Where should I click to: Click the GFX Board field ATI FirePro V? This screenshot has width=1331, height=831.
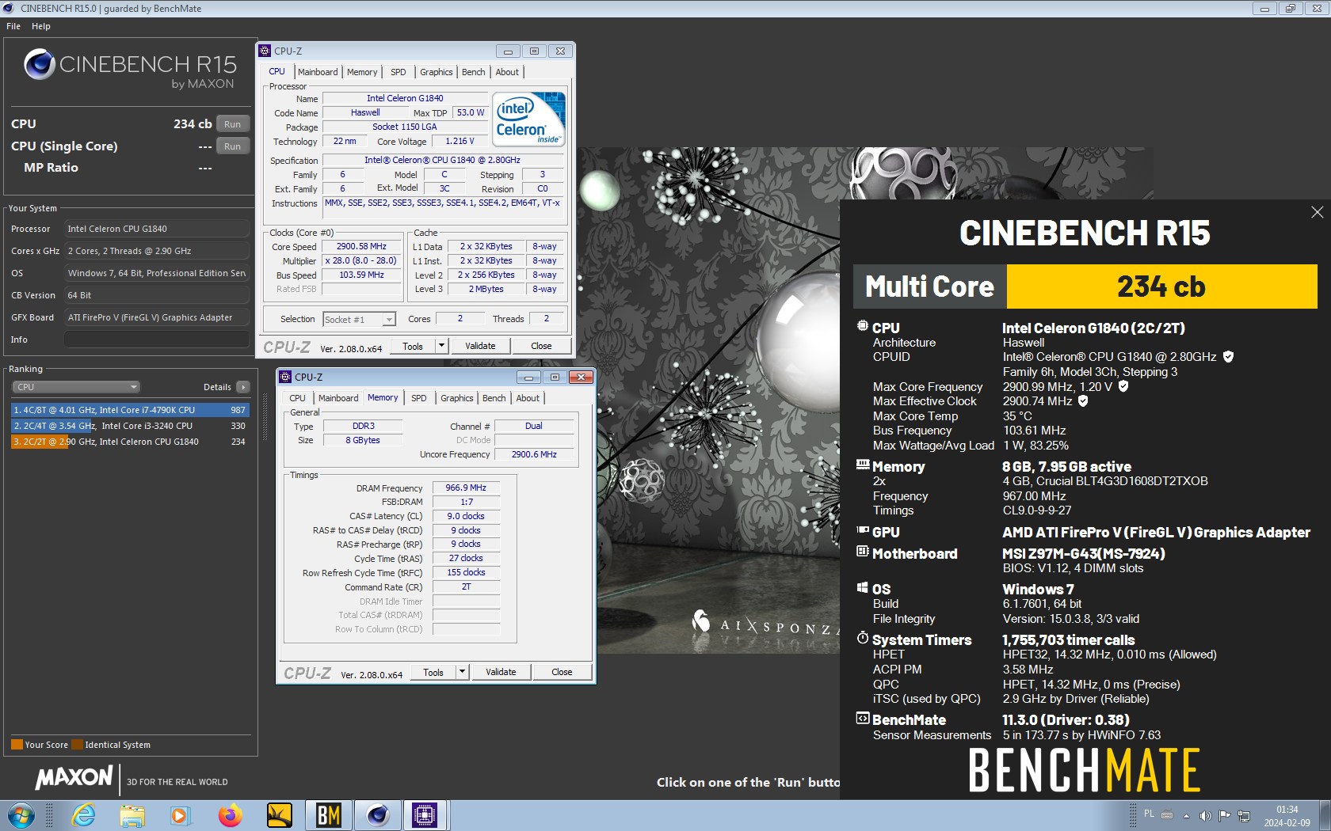click(157, 317)
